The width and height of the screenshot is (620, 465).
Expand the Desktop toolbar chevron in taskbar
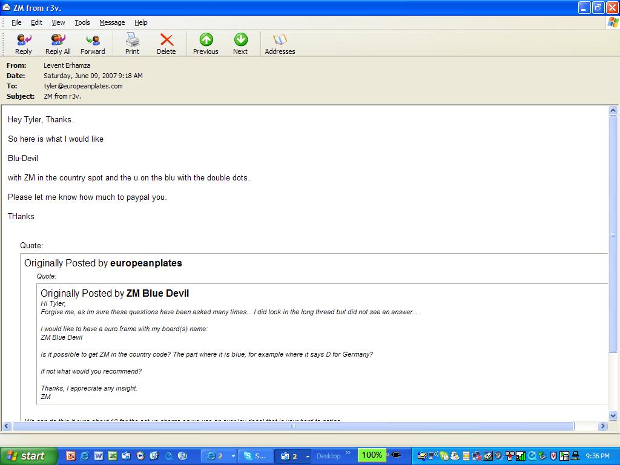(348, 453)
